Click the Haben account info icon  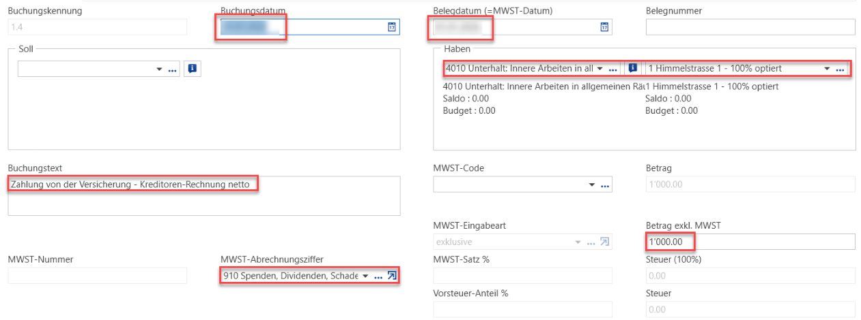633,69
